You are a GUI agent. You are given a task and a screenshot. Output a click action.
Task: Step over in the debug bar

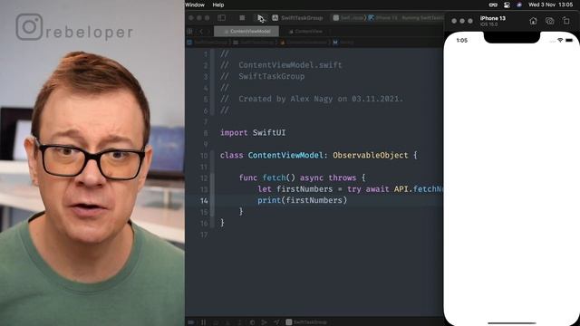216,322
